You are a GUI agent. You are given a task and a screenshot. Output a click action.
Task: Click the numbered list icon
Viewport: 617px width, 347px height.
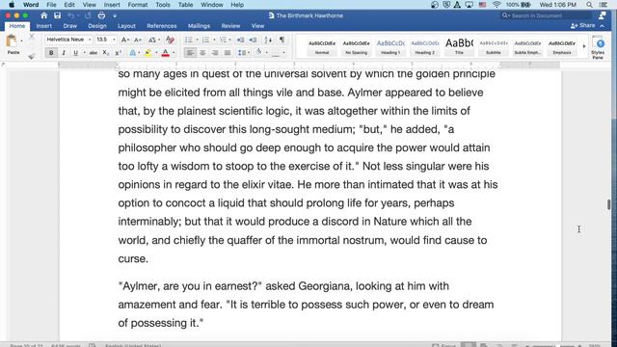[x=205, y=40]
